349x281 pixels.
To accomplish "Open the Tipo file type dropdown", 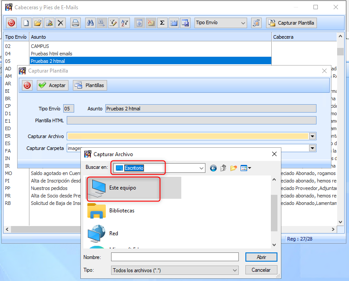I will coord(235,270).
